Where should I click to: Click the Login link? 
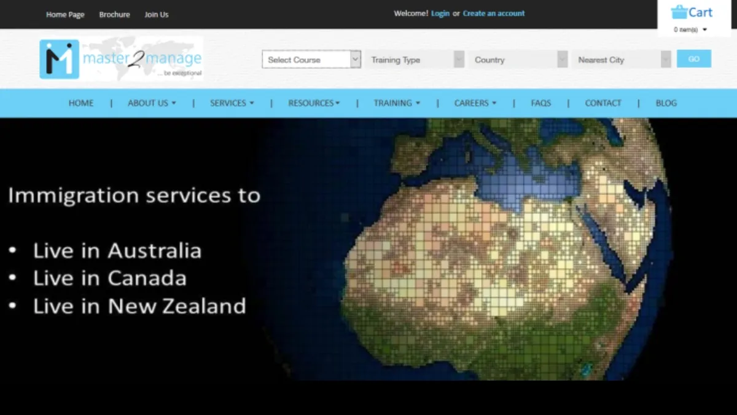(x=440, y=14)
